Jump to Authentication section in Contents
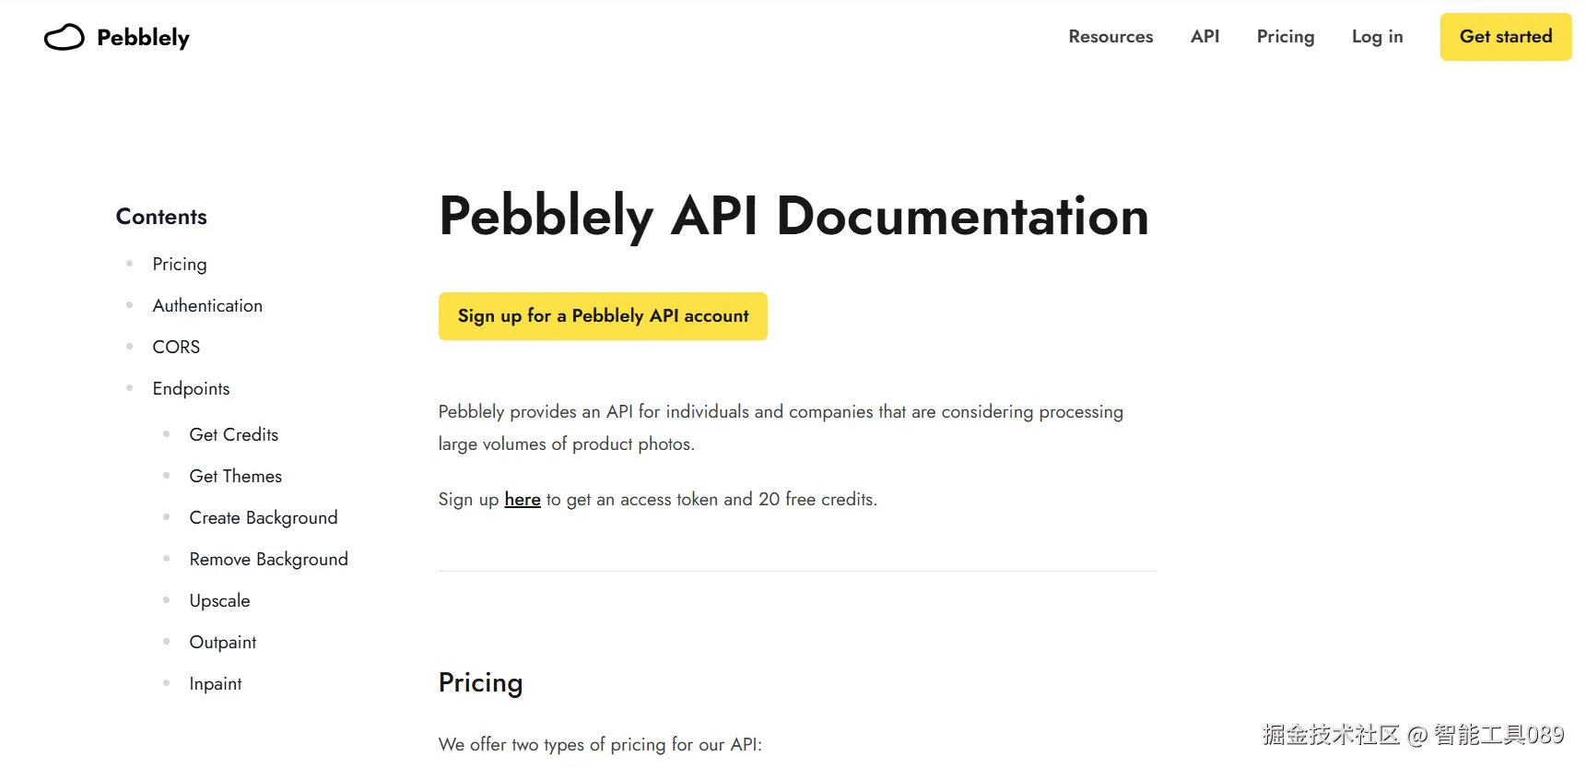The image size is (1586, 769). (x=207, y=306)
